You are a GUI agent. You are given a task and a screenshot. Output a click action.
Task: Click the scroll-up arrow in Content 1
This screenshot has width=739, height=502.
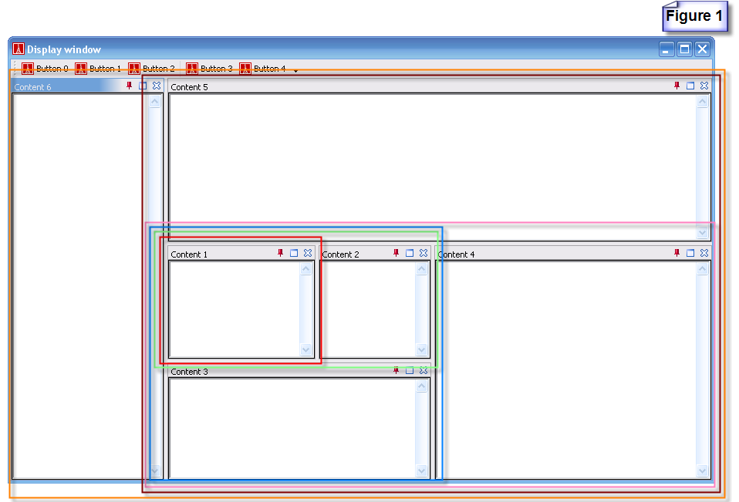pyautogui.click(x=306, y=269)
